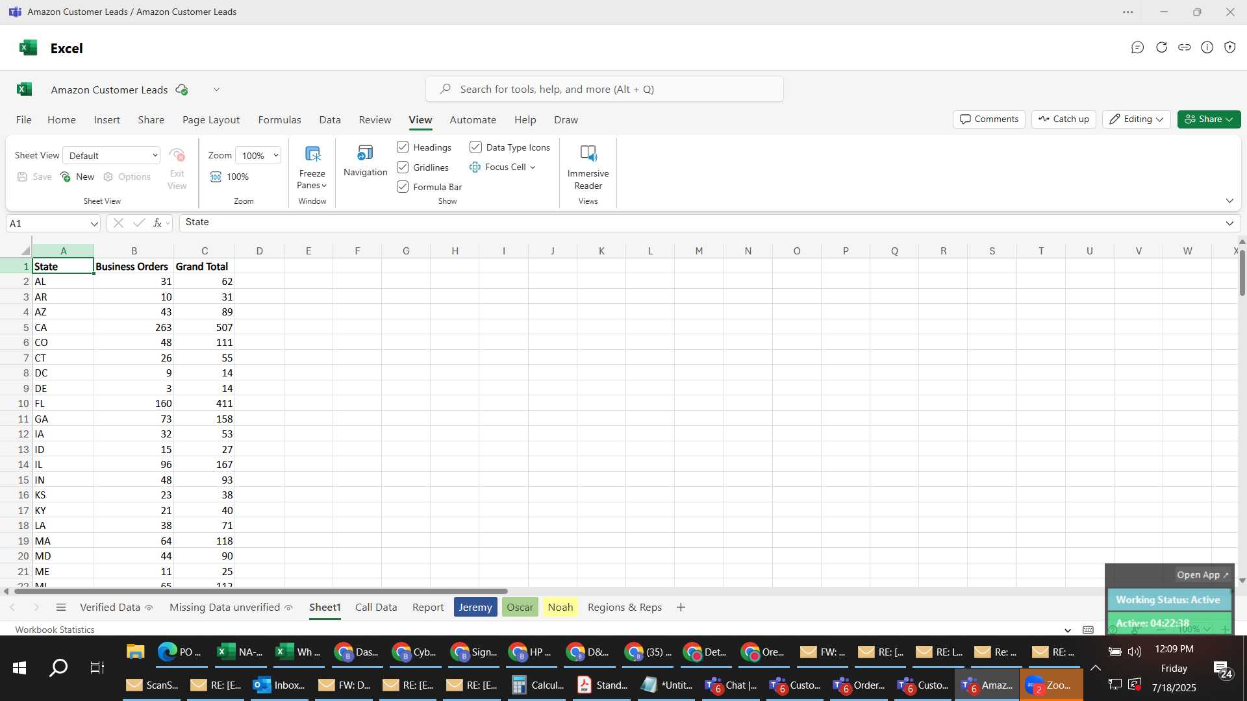Add a new sheet with plus icon
This screenshot has height=701, width=1247.
(681, 608)
